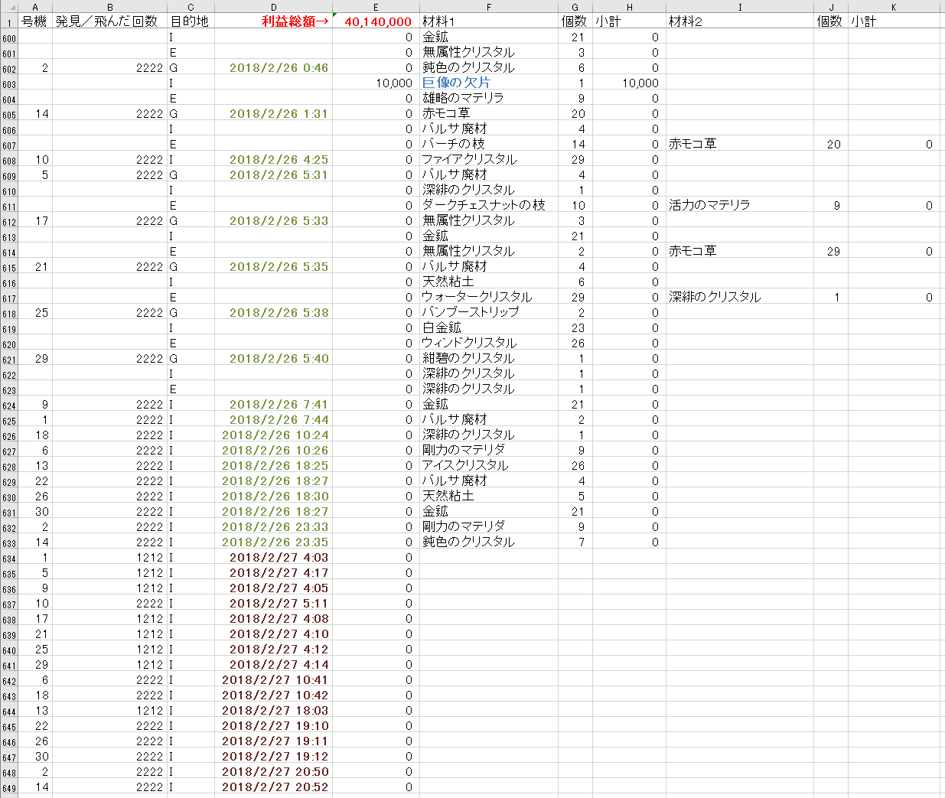Click the 40,140,000 total profit cell
The width and height of the screenshot is (945, 798).
tap(377, 21)
